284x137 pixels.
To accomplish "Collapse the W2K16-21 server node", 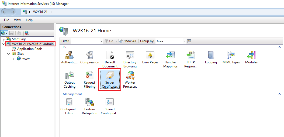I will pyautogui.click(x=4, y=44).
